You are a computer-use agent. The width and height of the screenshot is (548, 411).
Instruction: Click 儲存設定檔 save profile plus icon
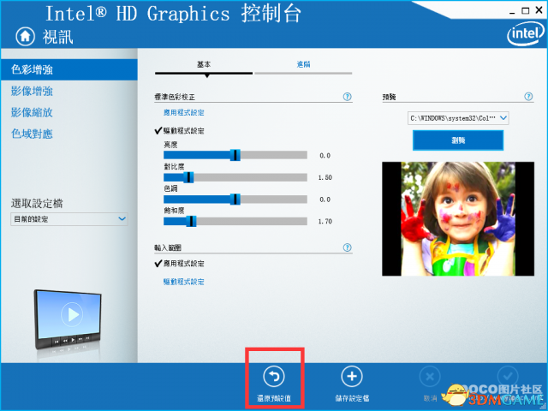tap(352, 377)
